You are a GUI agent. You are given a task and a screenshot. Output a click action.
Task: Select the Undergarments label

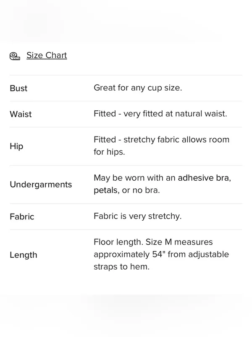pyautogui.click(x=41, y=185)
